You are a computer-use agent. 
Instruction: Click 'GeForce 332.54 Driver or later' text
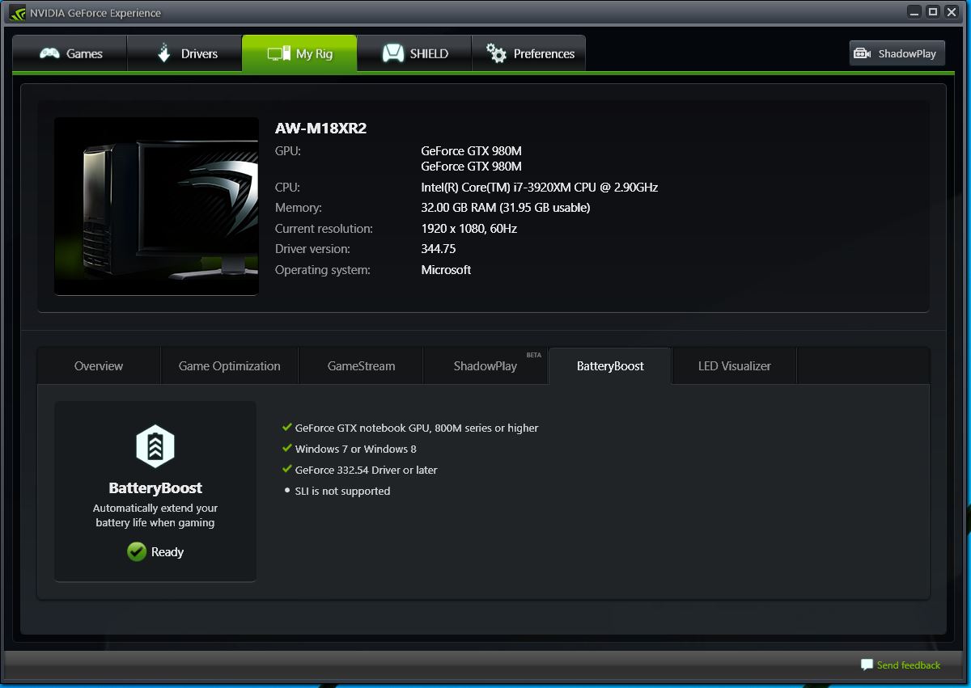[367, 470]
